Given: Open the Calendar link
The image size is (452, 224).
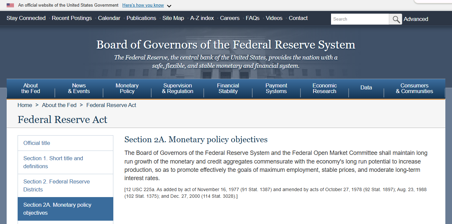Looking at the screenshot, I should click(x=109, y=18).
